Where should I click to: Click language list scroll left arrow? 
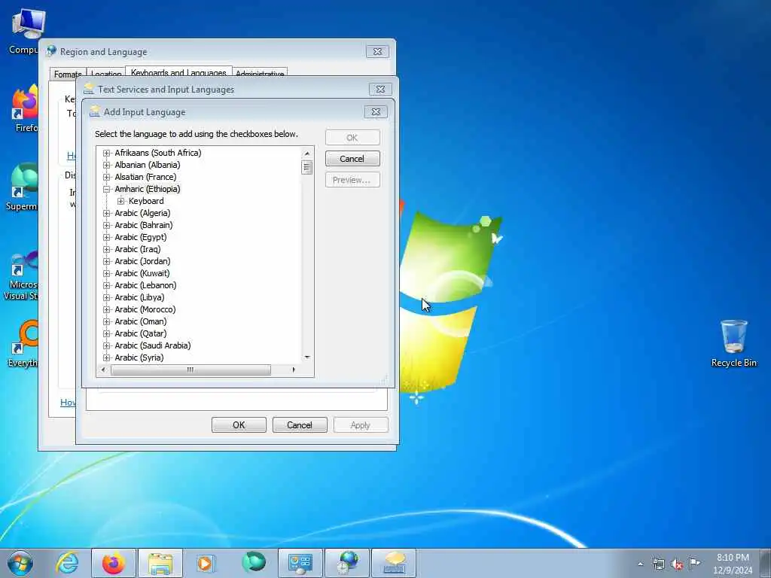point(103,370)
